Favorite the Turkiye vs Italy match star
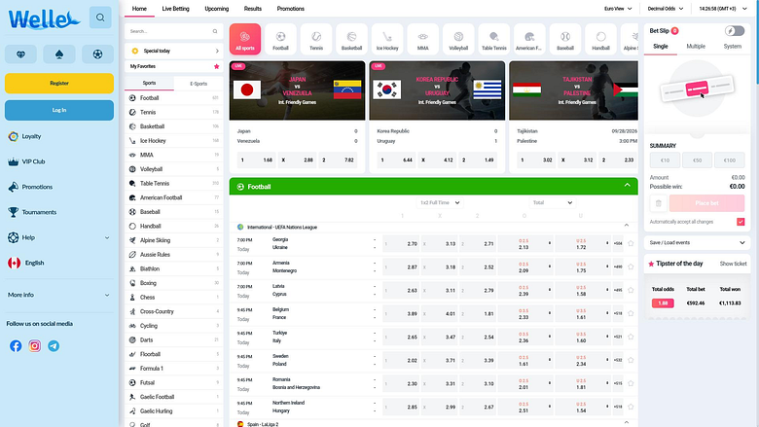Screen dimensions: 759x427 pos(631,337)
